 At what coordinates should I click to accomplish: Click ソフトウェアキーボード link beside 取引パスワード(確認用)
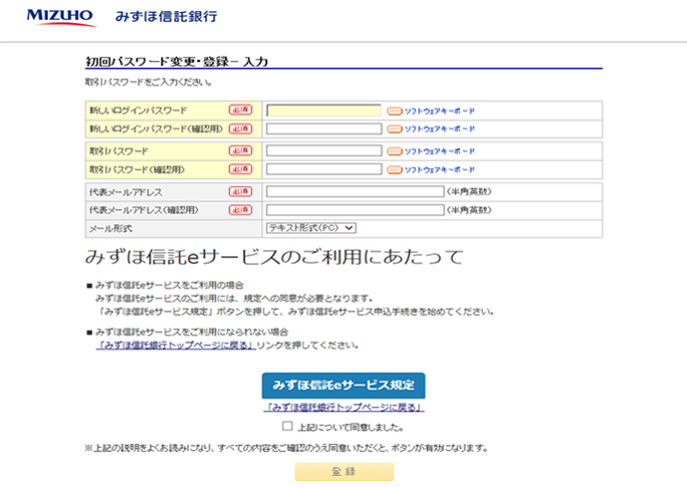coord(439,170)
